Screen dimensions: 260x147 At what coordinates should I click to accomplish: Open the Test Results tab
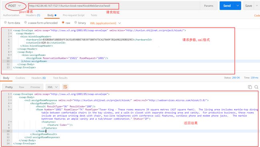tap(60, 78)
